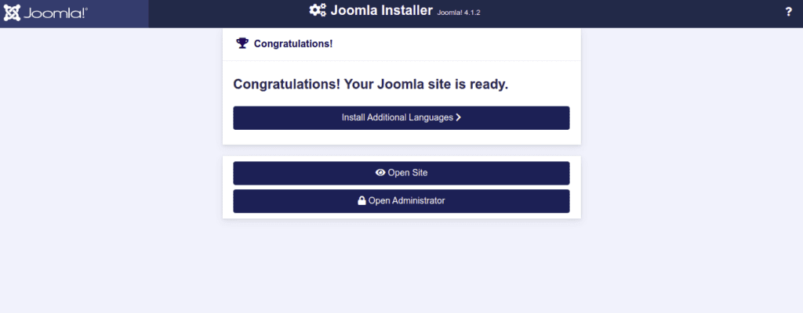803x313 pixels.
Task: Click the gap between the two white panels
Action: point(401,150)
